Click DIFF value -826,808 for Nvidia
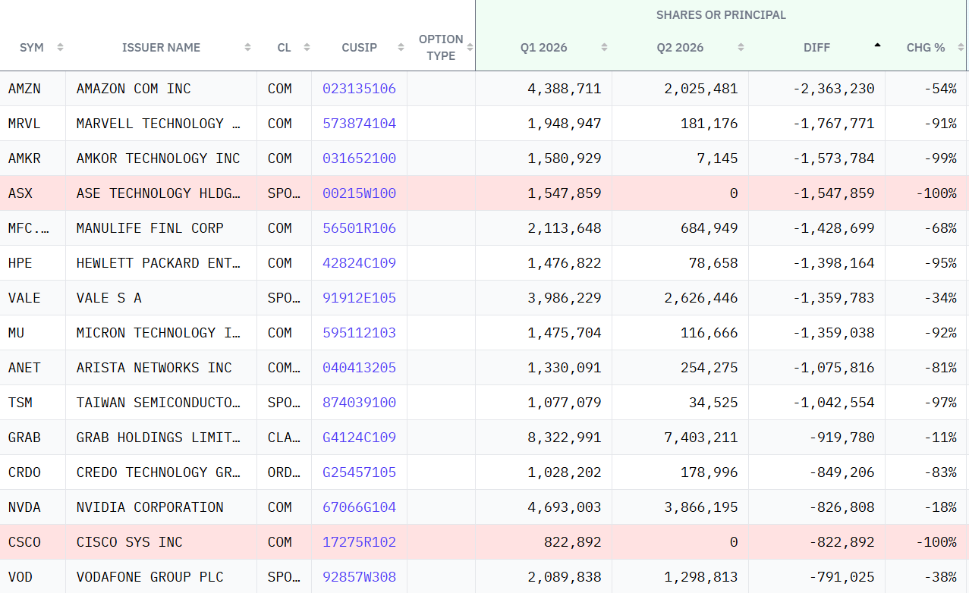Image resolution: width=969 pixels, height=593 pixels. coord(842,507)
